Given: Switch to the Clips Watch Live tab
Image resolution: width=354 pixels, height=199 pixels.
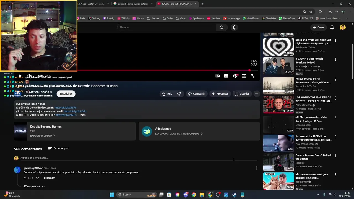Looking at the screenshot, I should (x=91, y=4).
